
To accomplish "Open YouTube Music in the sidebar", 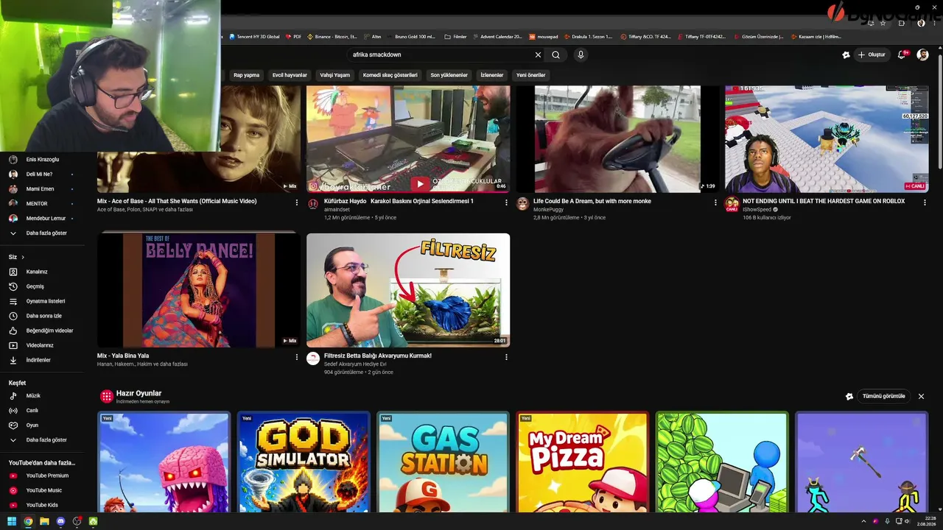I will click(x=41, y=490).
